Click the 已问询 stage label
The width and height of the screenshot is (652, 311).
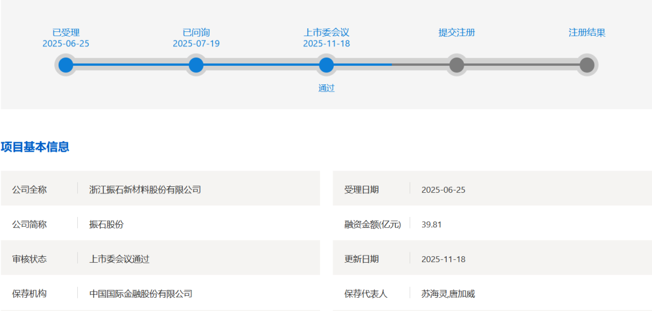click(x=196, y=33)
